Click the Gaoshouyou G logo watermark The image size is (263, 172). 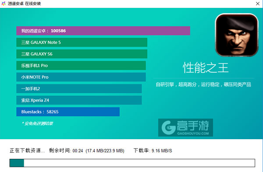(x=168, y=127)
